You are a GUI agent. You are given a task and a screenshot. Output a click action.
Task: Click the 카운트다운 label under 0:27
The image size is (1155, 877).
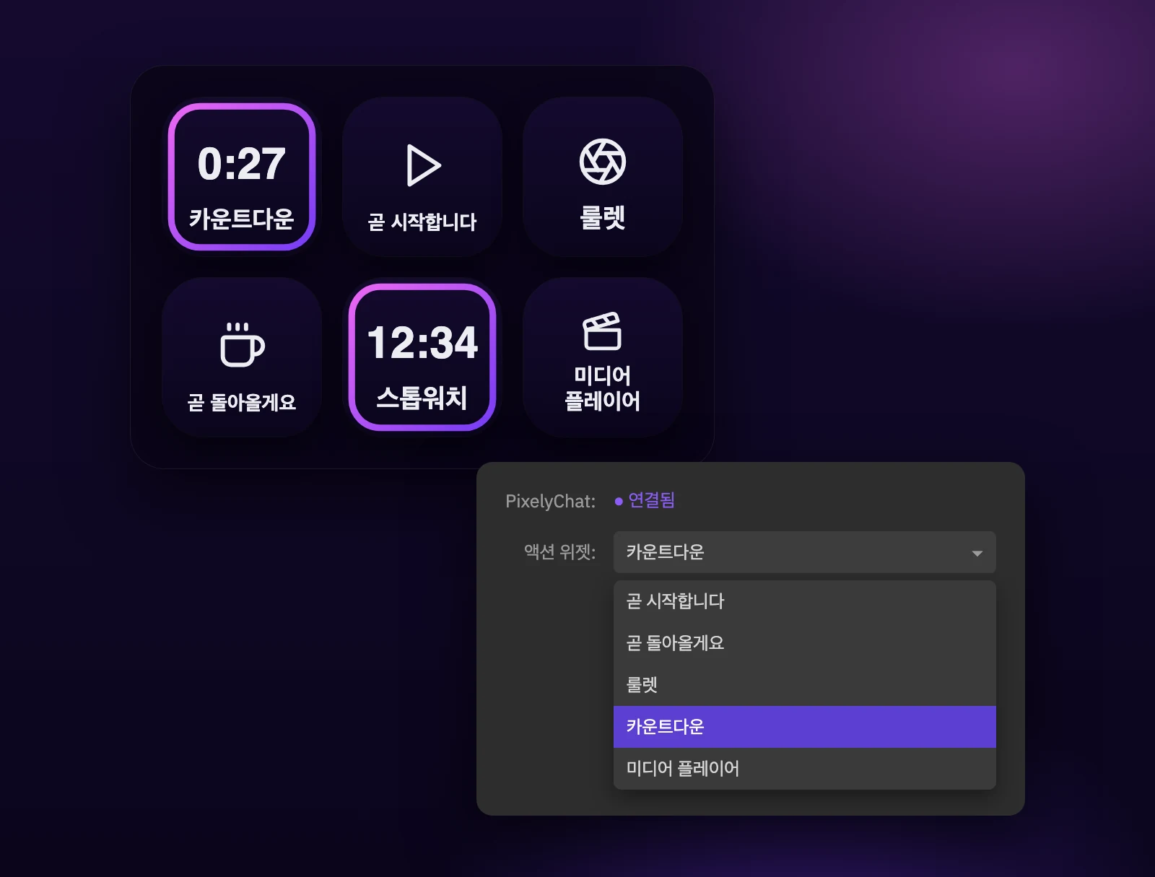coord(242,219)
